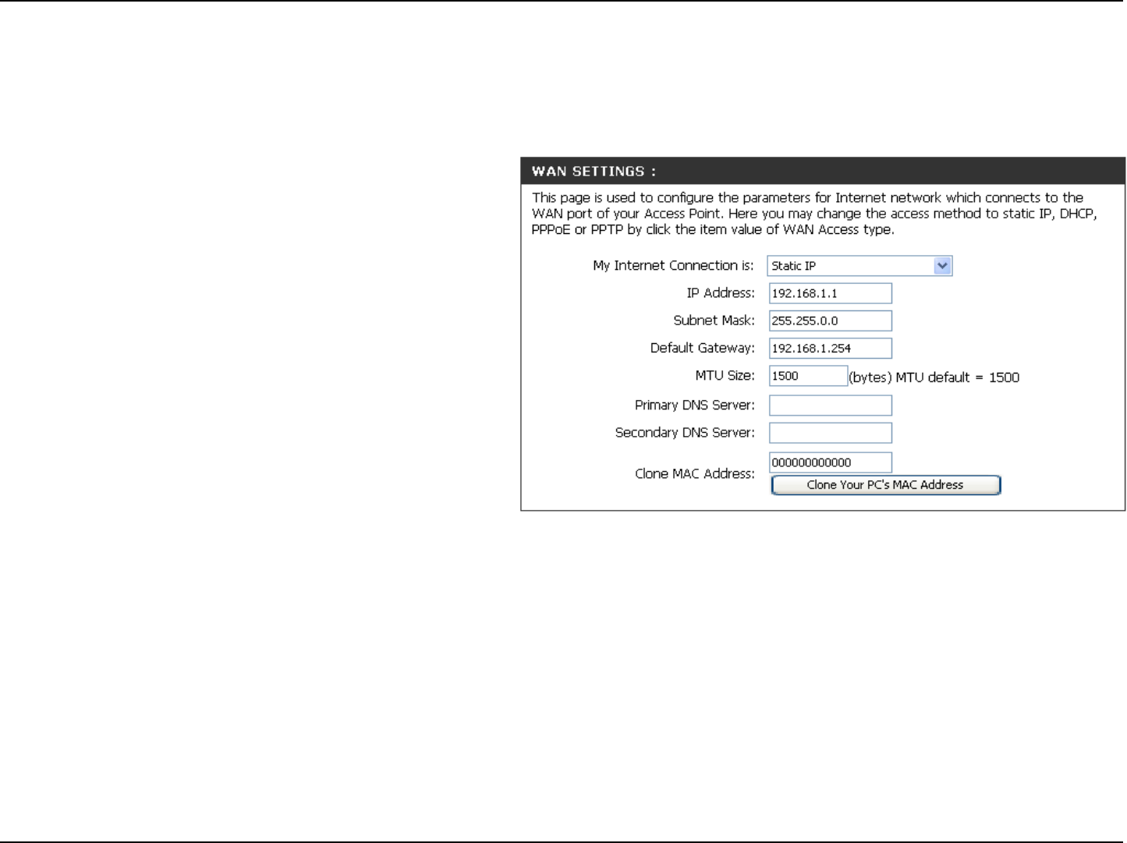Viewport: 1127px width, 843px height.
Task: Click the 'Secondary DNS Server:' label
Action: pos(685,433)
